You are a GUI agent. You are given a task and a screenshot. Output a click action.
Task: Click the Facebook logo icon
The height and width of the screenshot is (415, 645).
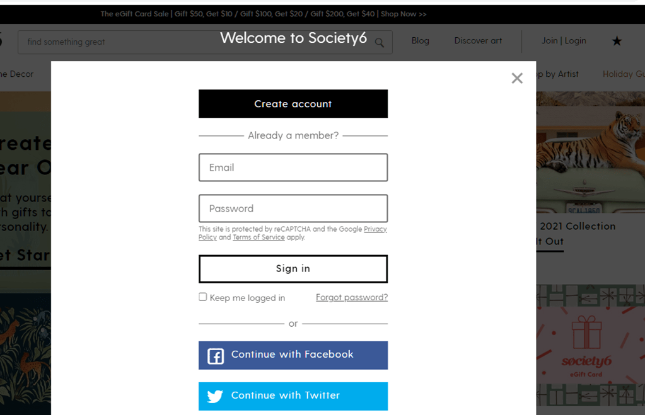pos(216,356)
